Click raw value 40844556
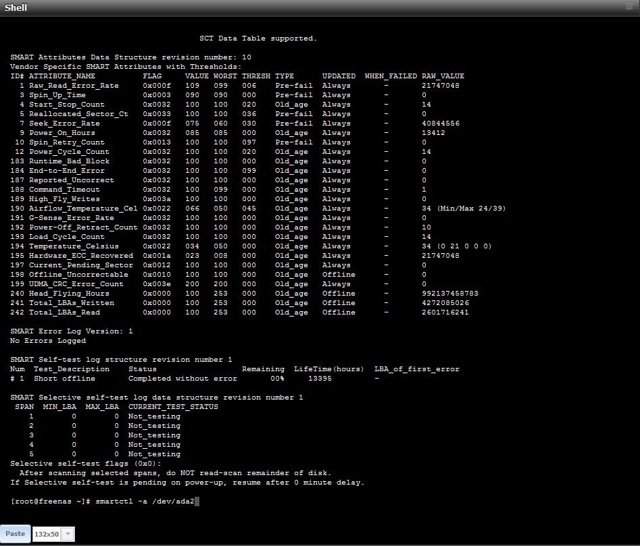The image size is (640, 546). click(441, 123)
